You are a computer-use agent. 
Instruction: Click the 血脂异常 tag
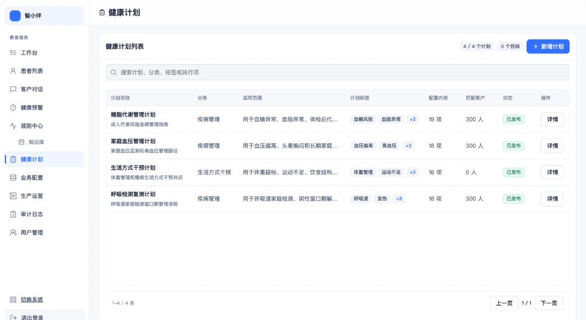391,119
